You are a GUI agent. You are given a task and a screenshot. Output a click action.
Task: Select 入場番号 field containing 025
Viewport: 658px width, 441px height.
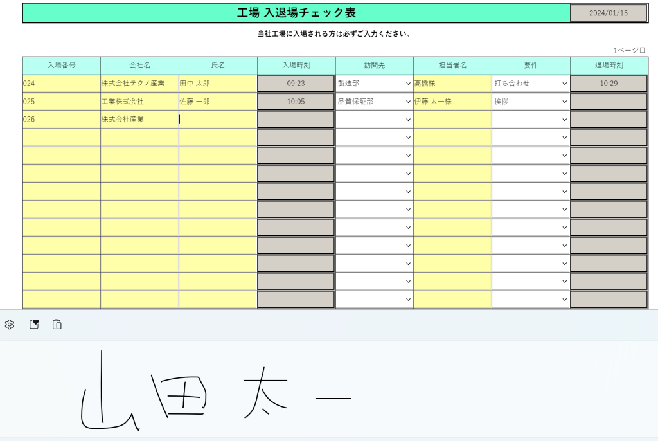pyautogui.click(x=61, y=102)
